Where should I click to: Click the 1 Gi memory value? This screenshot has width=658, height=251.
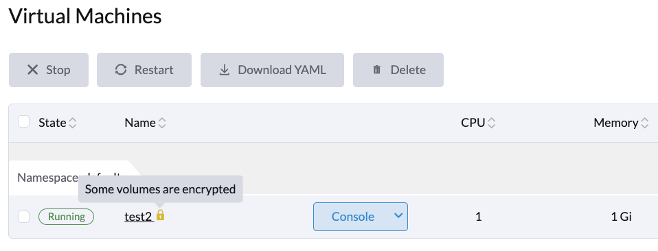[621, 217]
